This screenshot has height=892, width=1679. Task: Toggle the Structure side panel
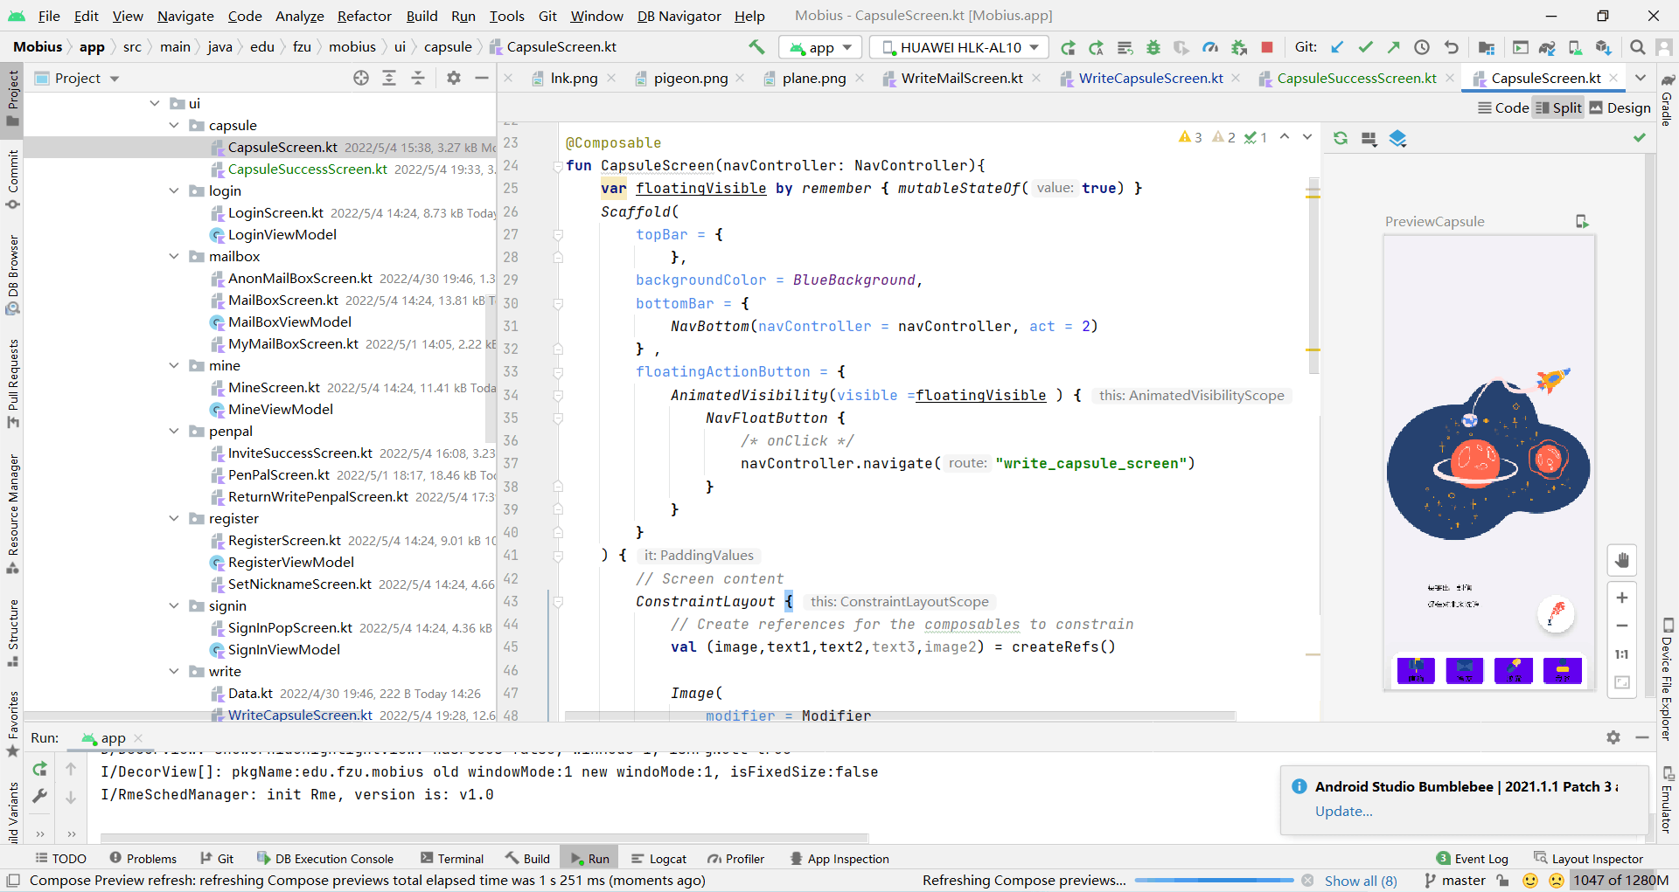[x=12, y=633]
